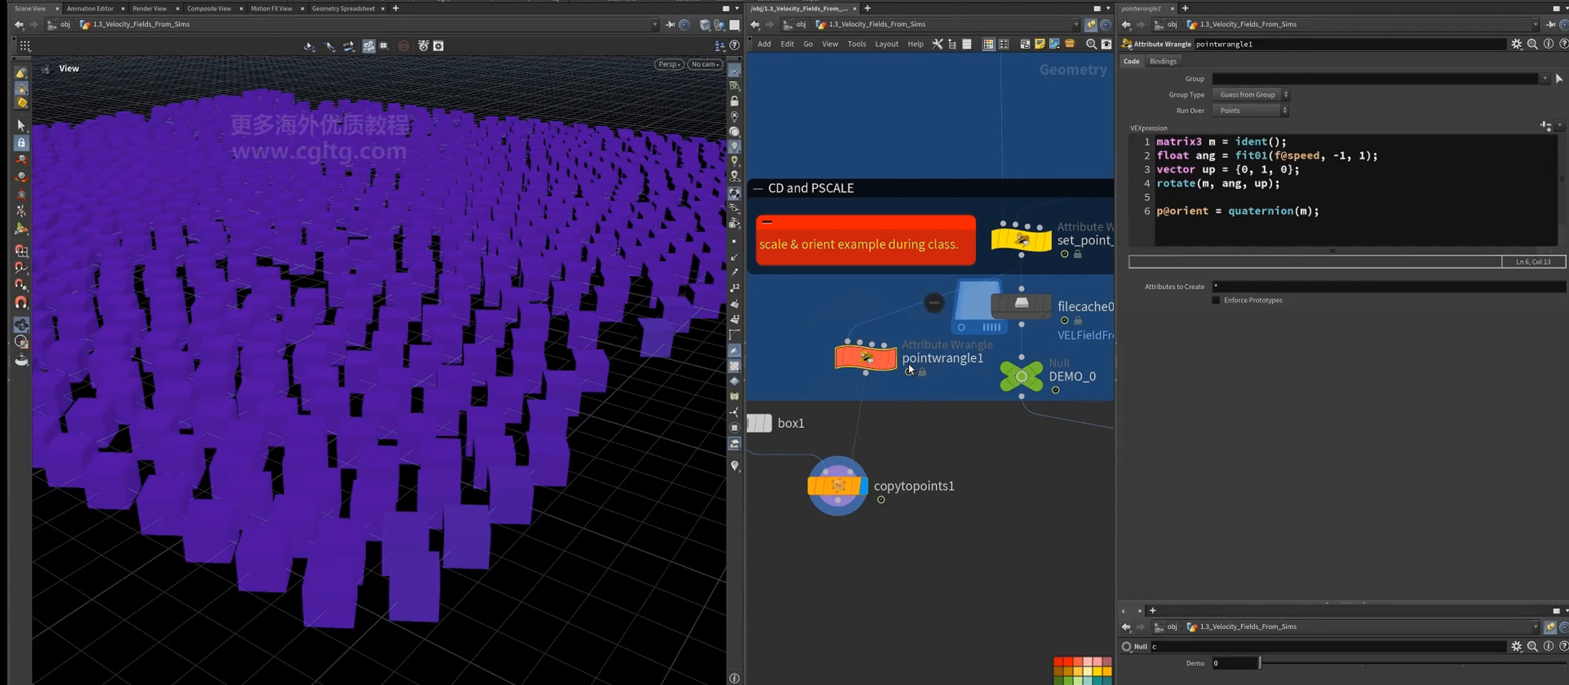Viewport: 1569px width, 685px height.
Task: Open the Geometry Spreadsheet tab
Action: [343, 8]
